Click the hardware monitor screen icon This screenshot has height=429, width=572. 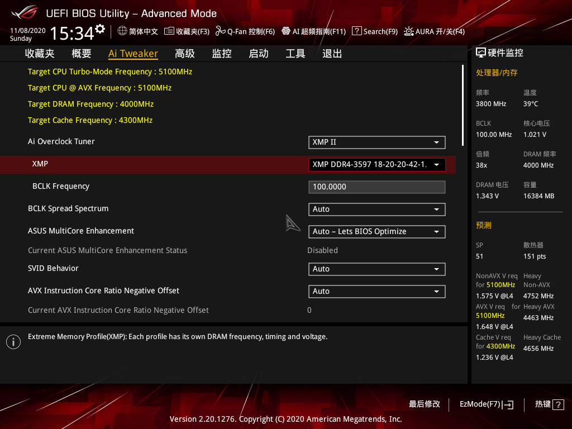pyautogui.click(x=481, y=53)
